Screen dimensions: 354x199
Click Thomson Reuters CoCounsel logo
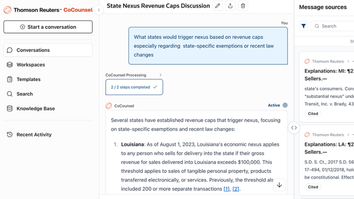click(48, 10)
